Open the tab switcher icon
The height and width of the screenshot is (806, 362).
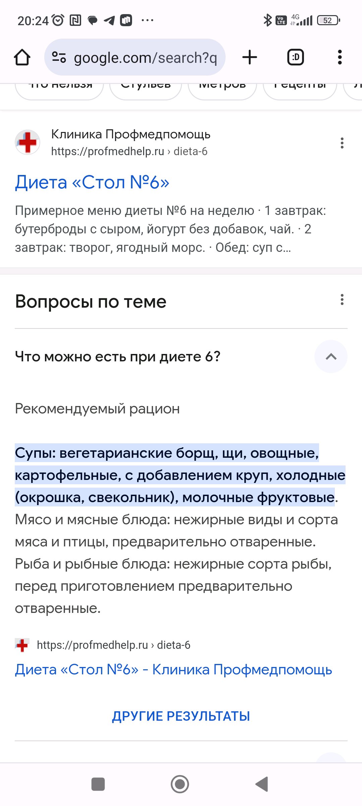click(296, 57)
